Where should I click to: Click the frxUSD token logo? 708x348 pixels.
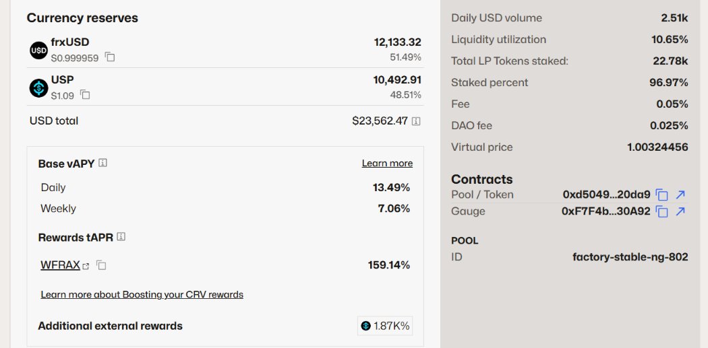click(39, 50)
